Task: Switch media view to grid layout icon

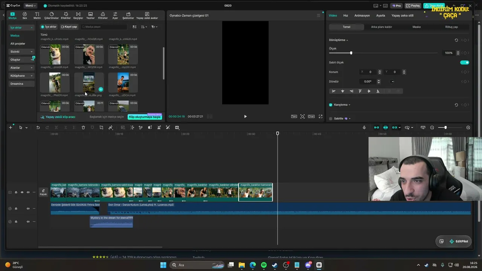Action: click(134, 27)
